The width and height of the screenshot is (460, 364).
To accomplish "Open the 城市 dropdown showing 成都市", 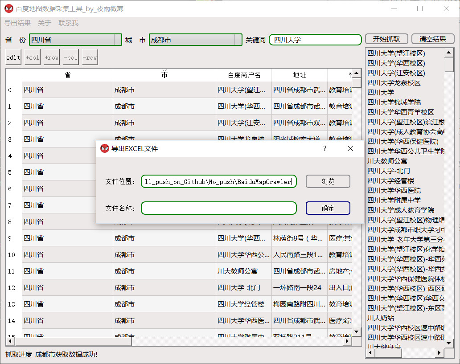I will [x=196, y=40].
